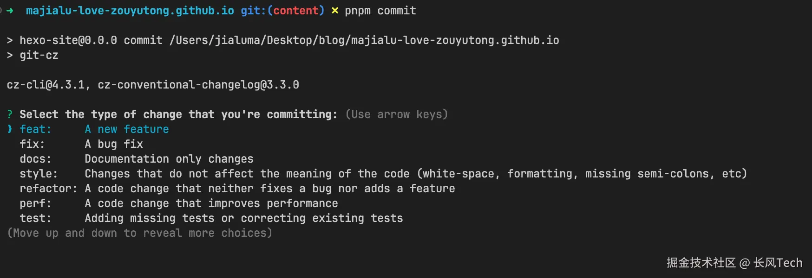Click the "Move up and down" hint line

139,233
